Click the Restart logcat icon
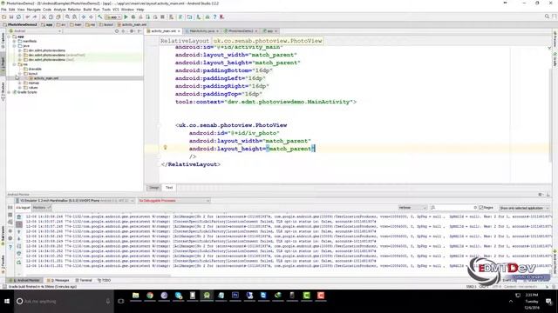The image size is (558, 313). [19, 263]
